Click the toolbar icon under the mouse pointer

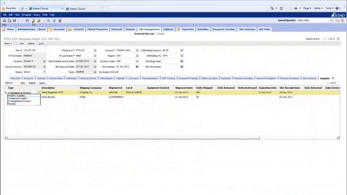pos(33,21)
